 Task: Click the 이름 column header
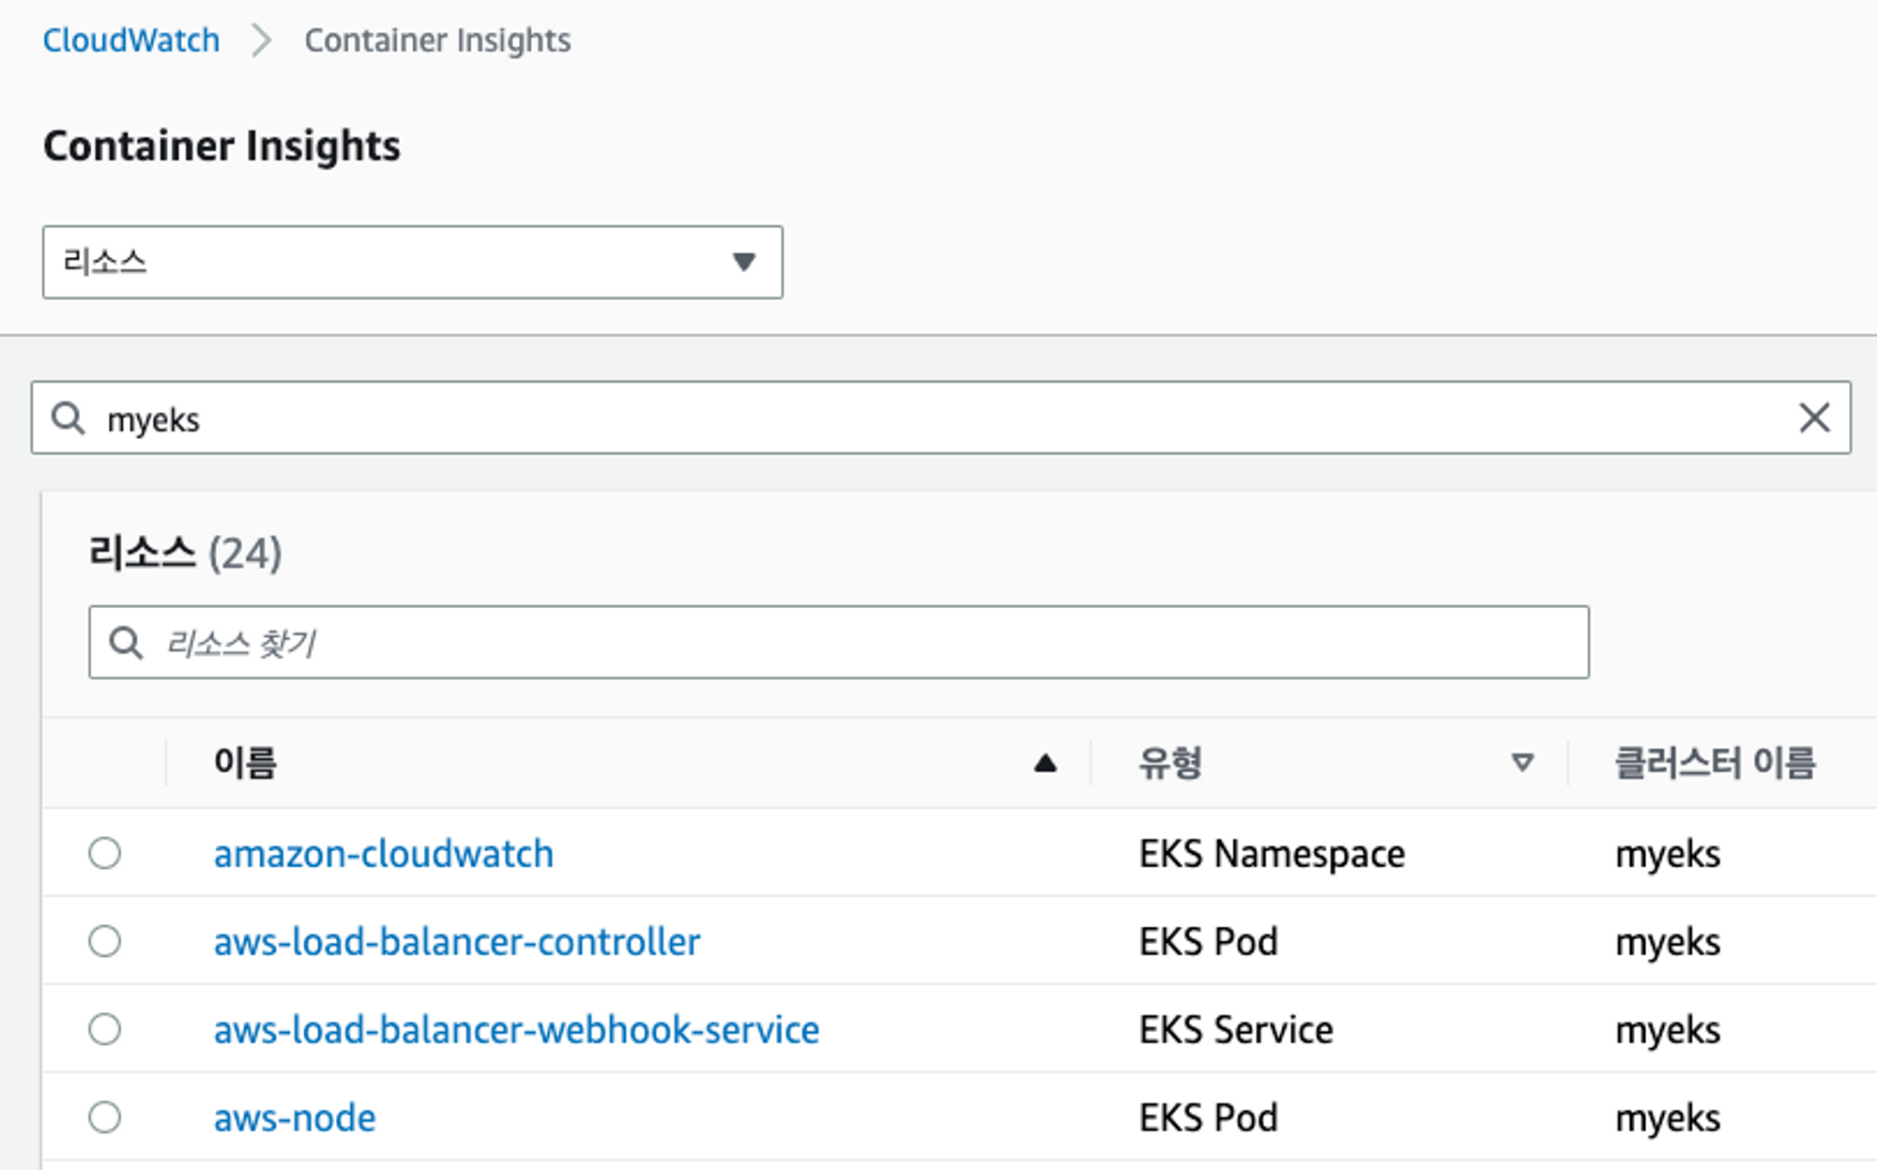[x=245, y=763]
